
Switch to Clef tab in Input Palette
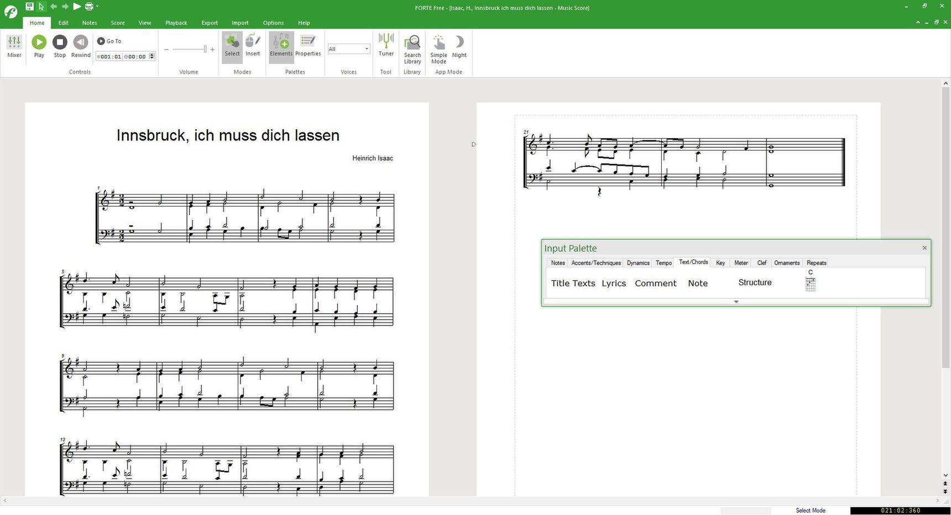(761, 263)
